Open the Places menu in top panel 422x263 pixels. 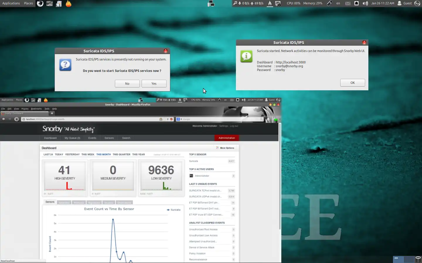(28, 4)
